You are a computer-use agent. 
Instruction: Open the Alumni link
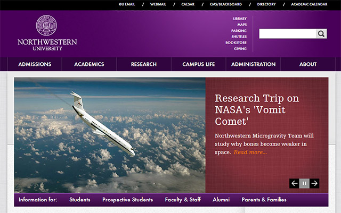click(221, 200)
